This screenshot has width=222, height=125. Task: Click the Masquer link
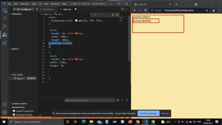[x=165, y=114]
